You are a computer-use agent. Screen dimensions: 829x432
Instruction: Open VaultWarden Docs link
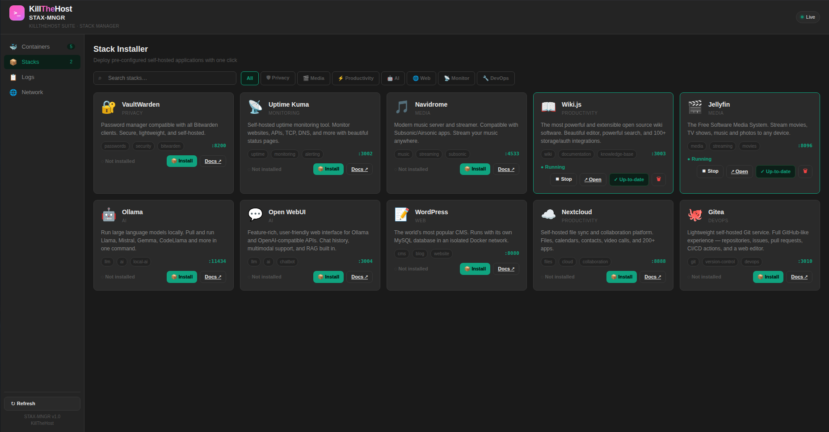click(x=213, y=161)
